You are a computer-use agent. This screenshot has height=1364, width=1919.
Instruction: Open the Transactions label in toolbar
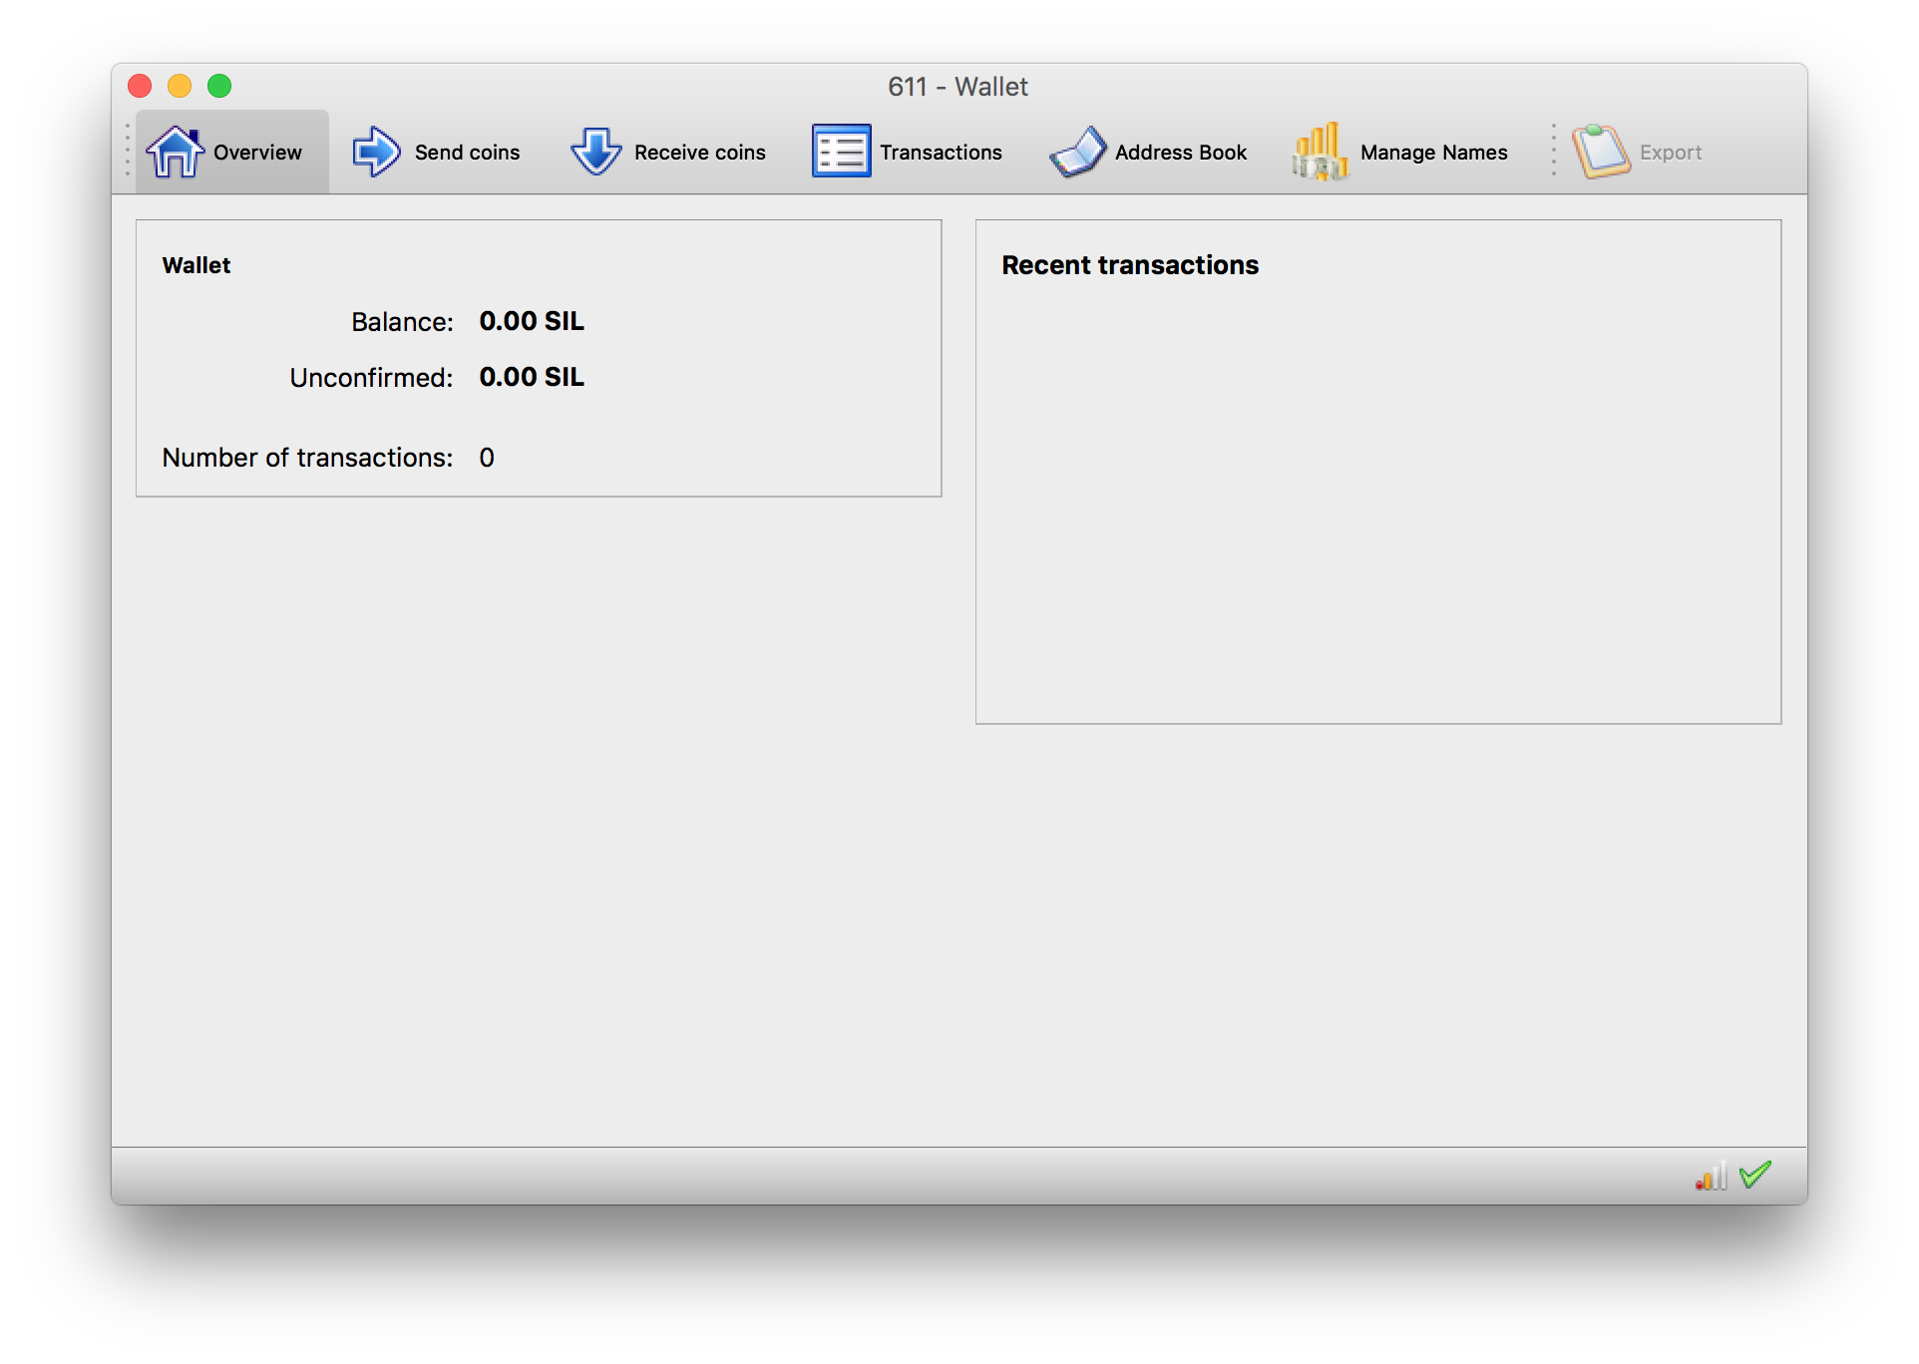941,153
